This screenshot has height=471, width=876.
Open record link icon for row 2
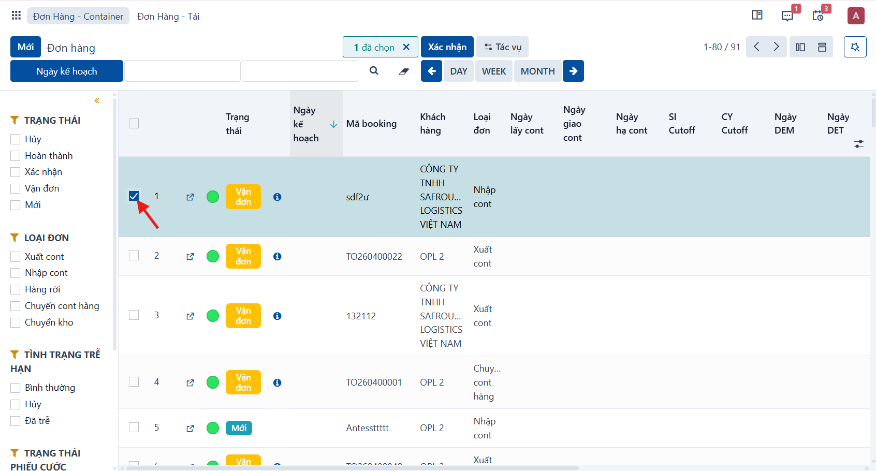point(190,256)
